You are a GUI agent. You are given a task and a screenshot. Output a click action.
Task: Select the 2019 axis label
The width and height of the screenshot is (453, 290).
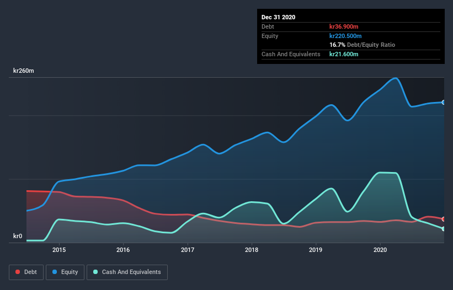coord(316,250)
